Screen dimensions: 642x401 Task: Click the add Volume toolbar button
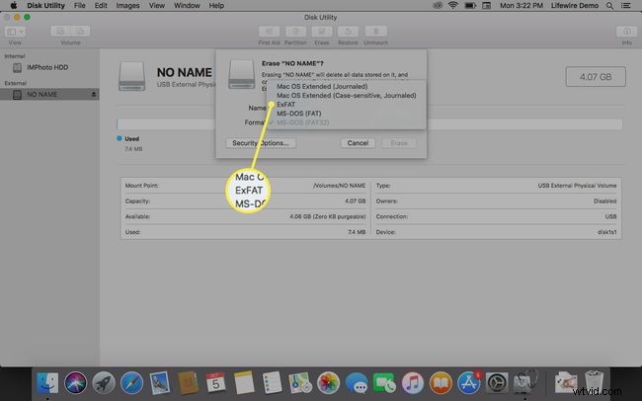(x=60, y=32)
